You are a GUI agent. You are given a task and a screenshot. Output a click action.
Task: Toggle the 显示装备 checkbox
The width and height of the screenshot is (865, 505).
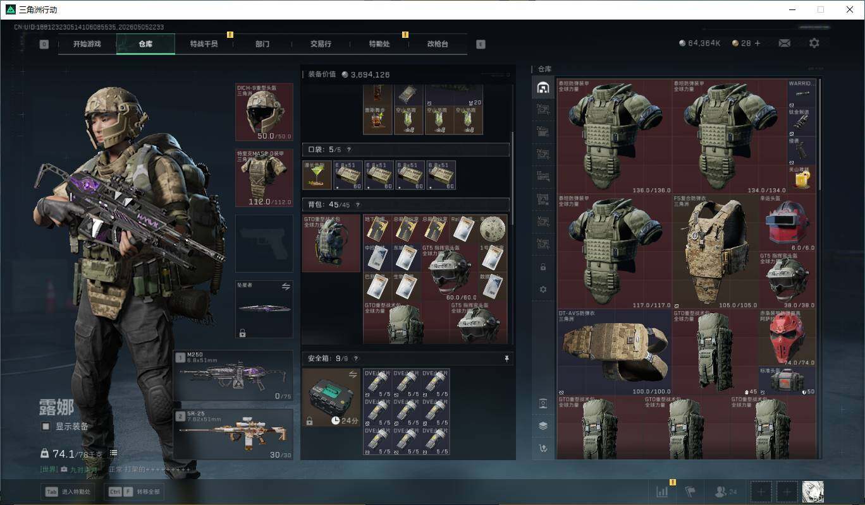tap(46, 427)
